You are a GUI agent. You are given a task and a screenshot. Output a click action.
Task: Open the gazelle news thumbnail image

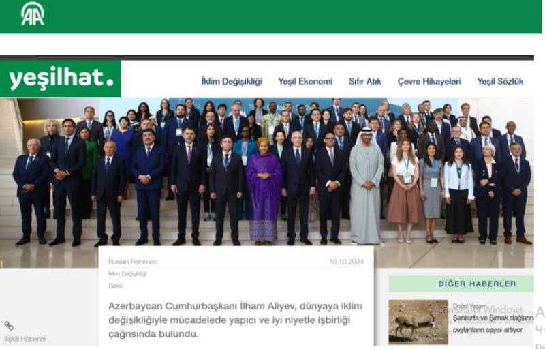(418, 322)
